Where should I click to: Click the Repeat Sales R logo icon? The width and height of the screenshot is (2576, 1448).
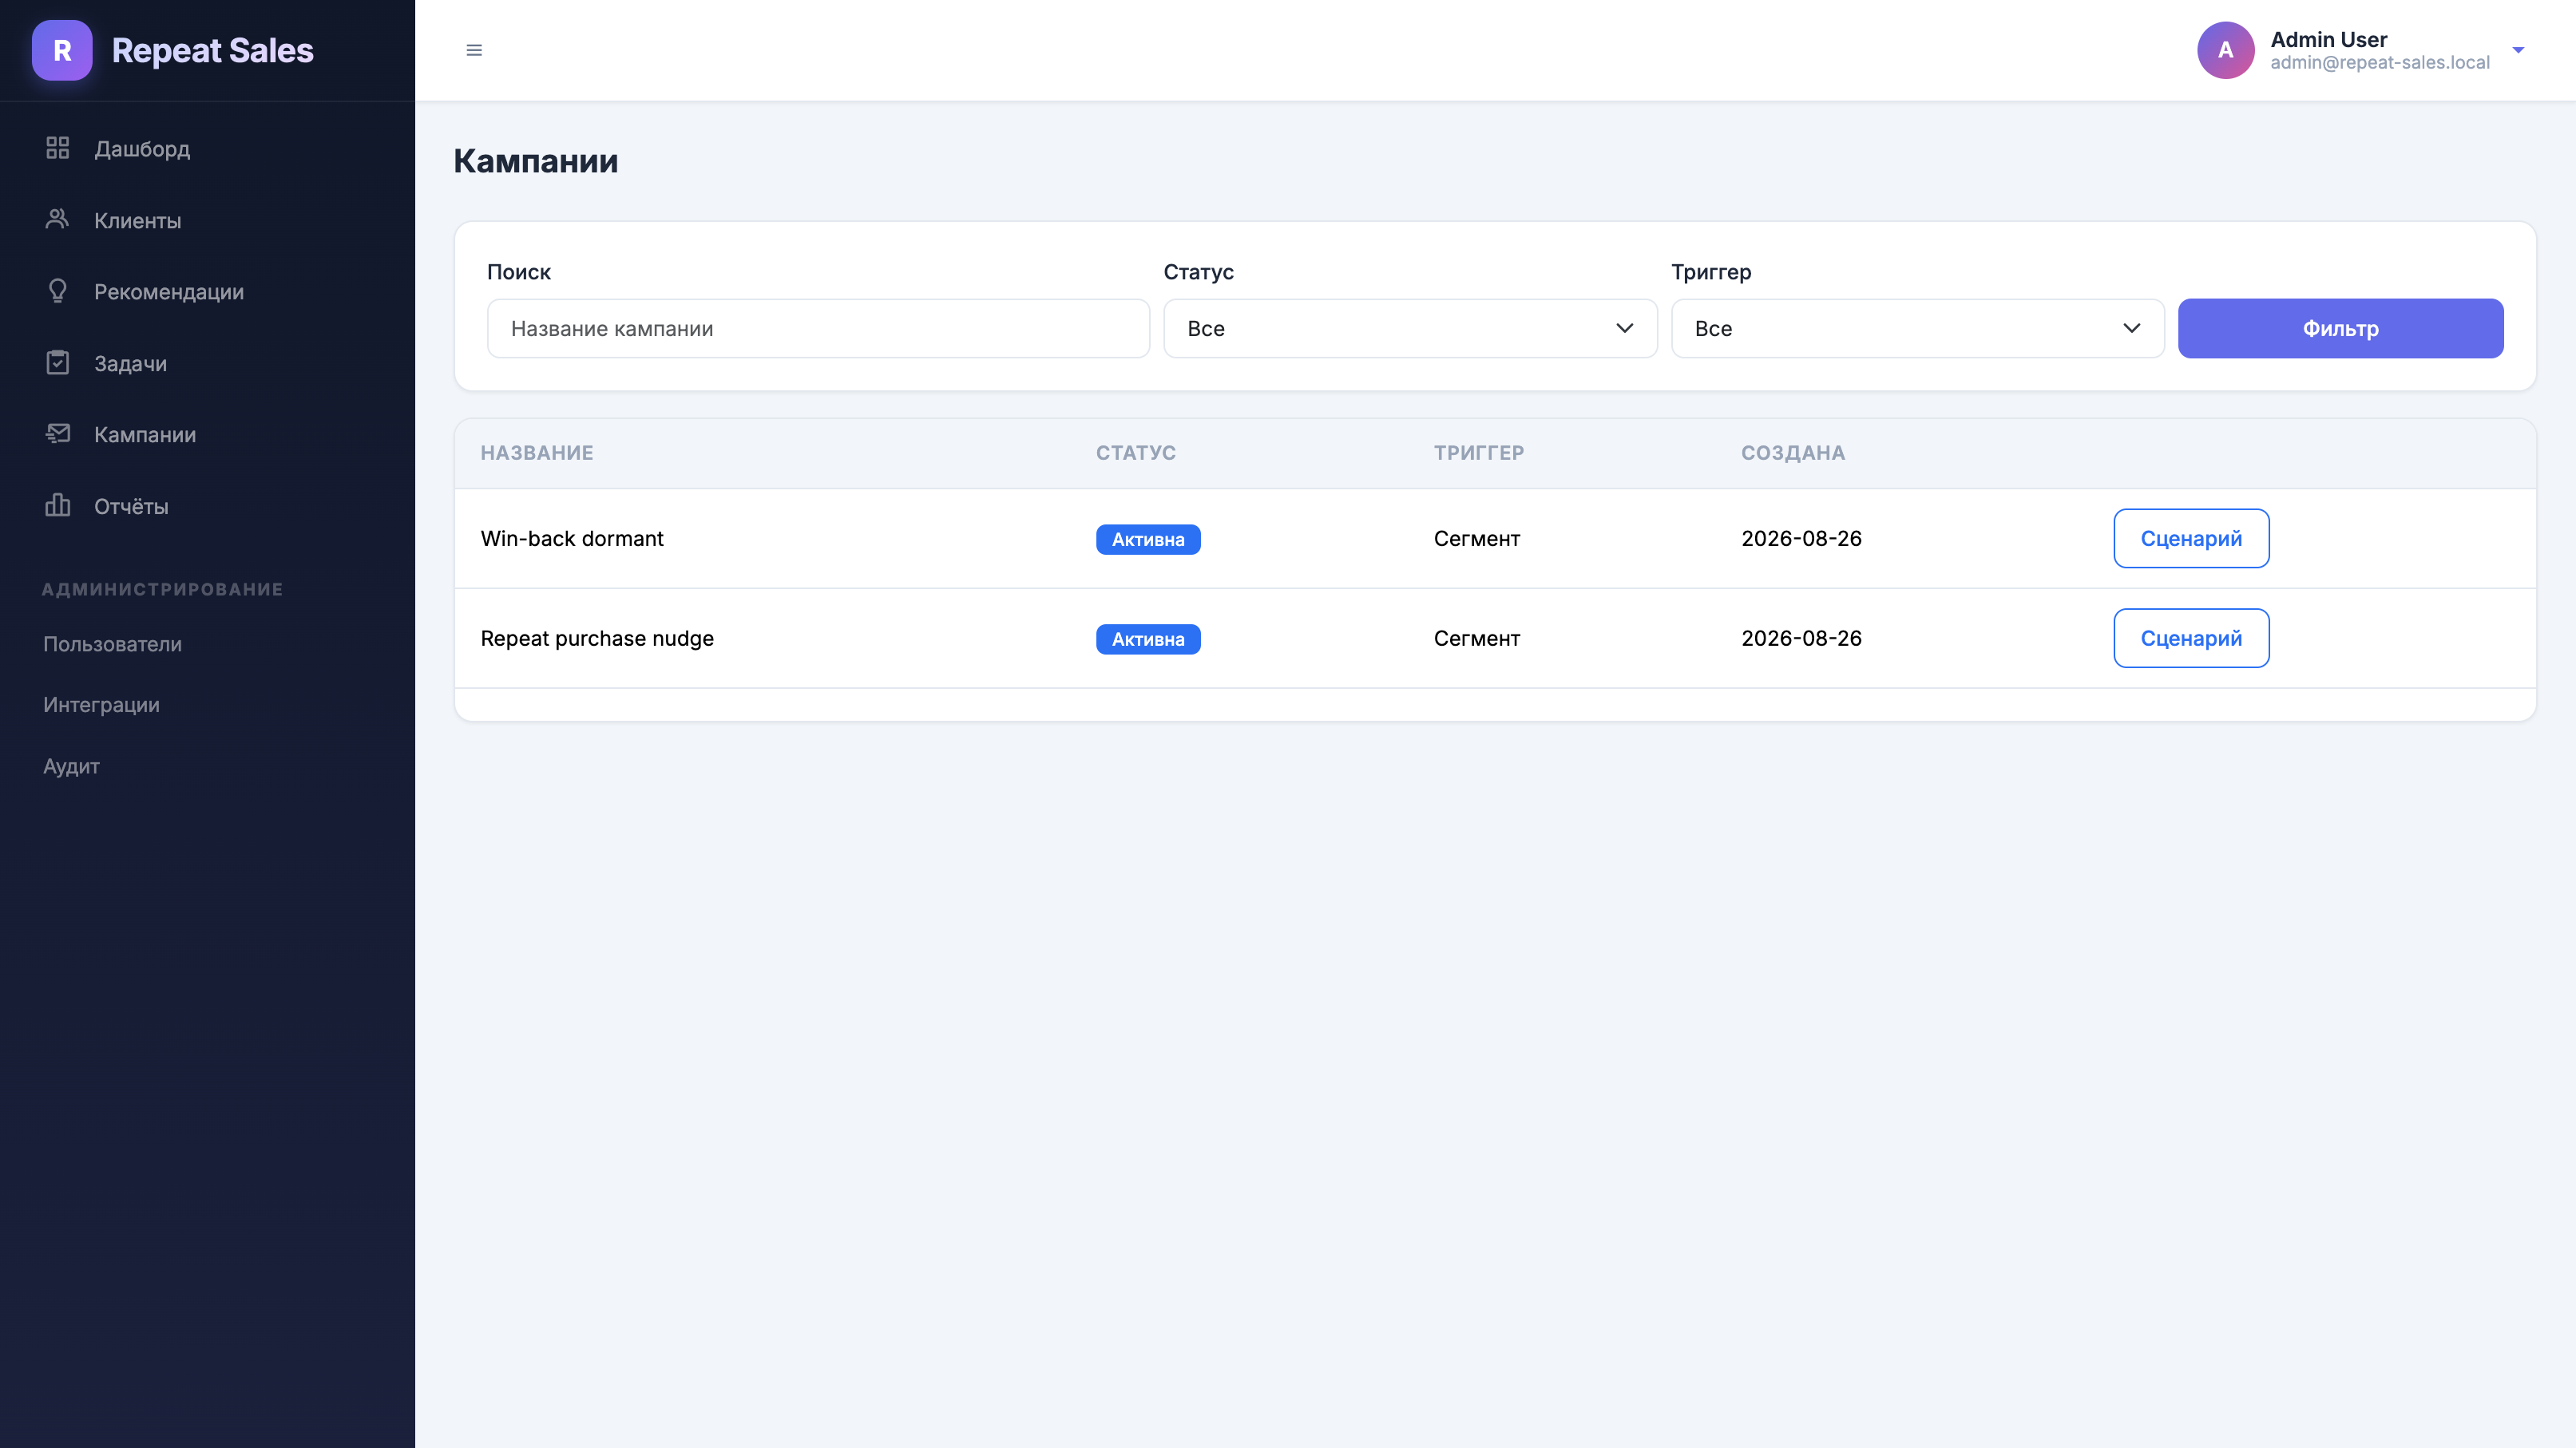coord(62,50)
